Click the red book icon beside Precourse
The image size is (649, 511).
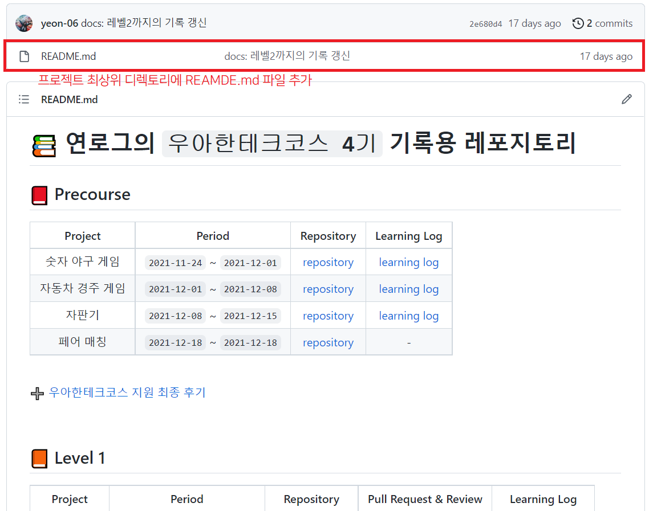pyautogui.click(x=39, y=195)
